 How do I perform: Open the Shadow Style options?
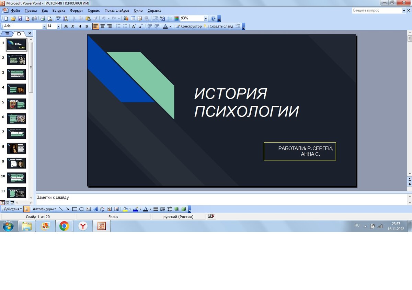(176, 209)
